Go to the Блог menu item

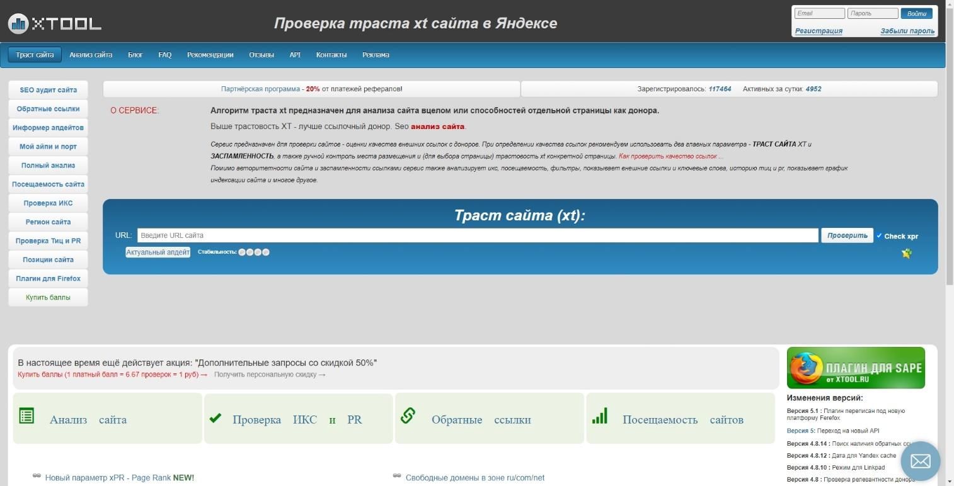135,55
